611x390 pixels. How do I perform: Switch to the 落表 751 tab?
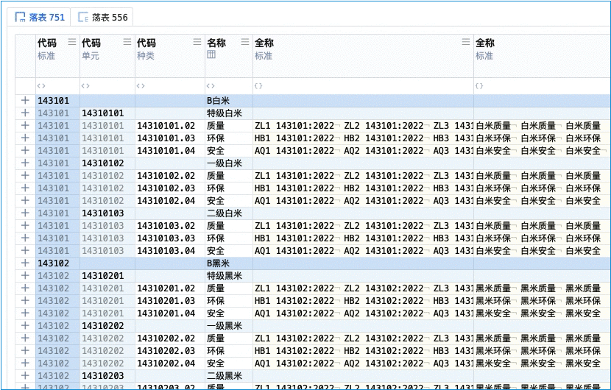tap(39, 17)
